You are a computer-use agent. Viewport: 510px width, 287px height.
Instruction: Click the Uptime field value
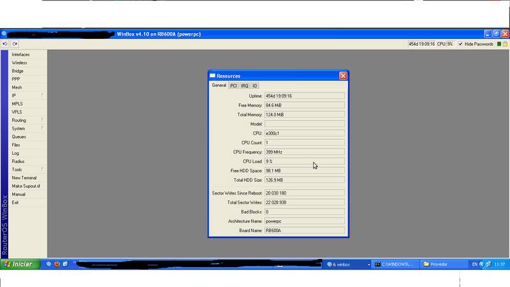coord(305,96)
